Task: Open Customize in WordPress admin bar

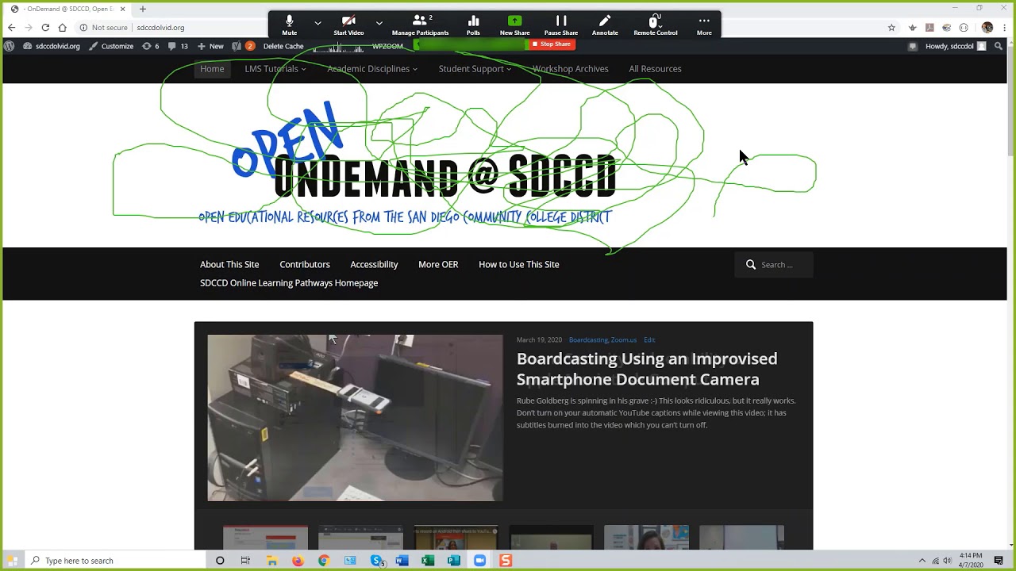Action: [x=111, y=46]
